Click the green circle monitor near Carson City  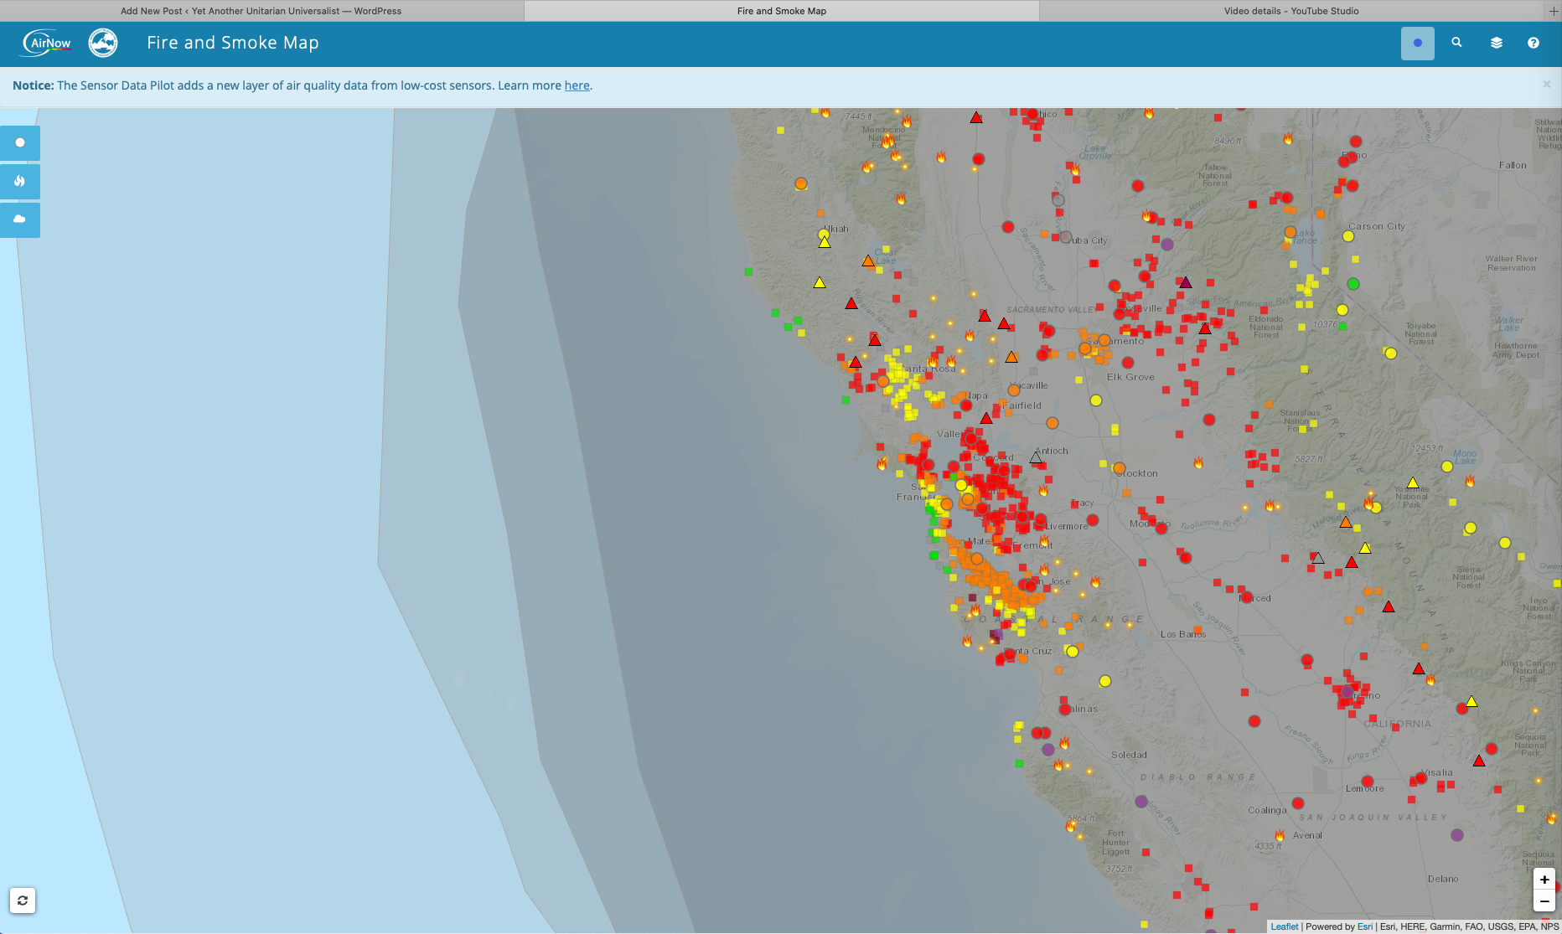pos(1353,284)
